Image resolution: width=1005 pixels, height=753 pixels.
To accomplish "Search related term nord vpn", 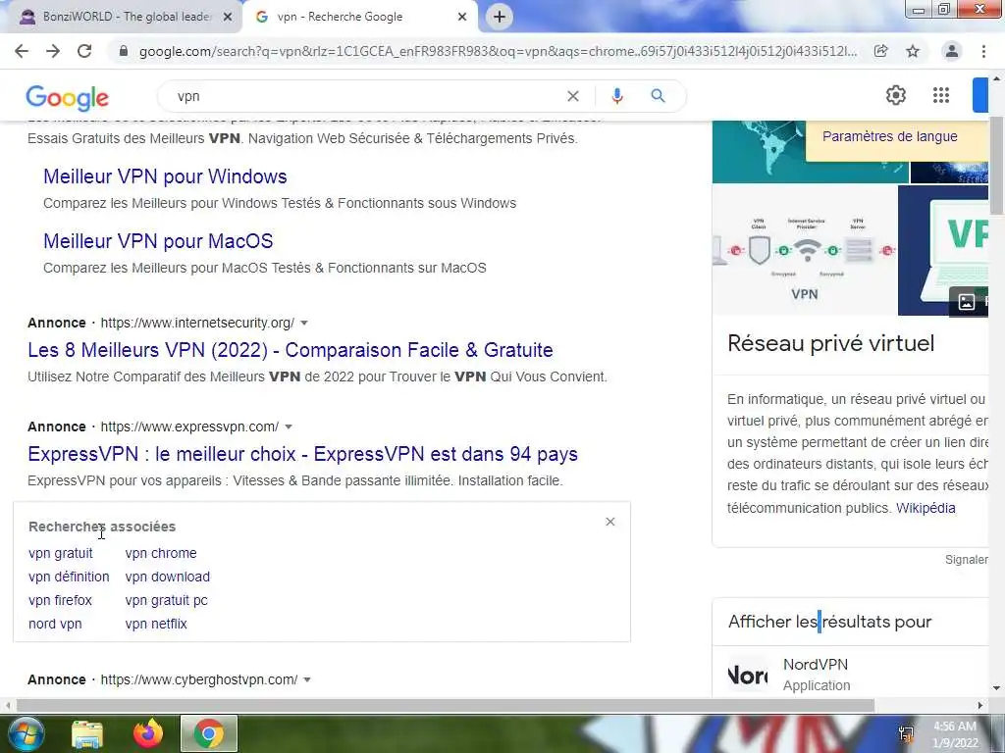I will pos(55,624).
